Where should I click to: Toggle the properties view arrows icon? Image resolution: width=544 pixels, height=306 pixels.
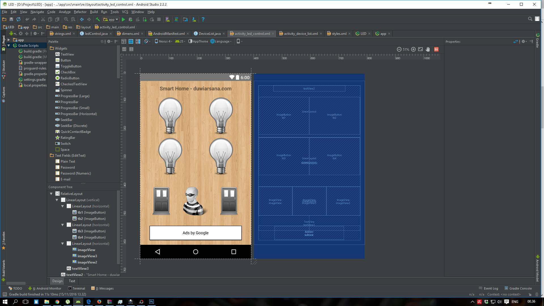515,41
